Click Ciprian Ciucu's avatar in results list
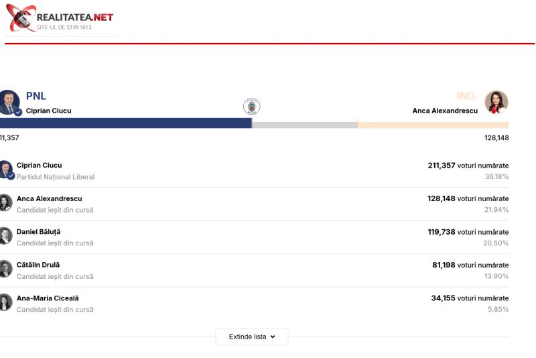Image resolution: width=536 pixels, height=358 pixels. point(5,170)
